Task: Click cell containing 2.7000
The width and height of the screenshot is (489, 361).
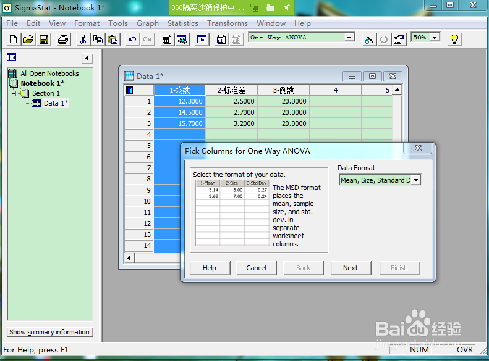Action: tap(232, 112)
